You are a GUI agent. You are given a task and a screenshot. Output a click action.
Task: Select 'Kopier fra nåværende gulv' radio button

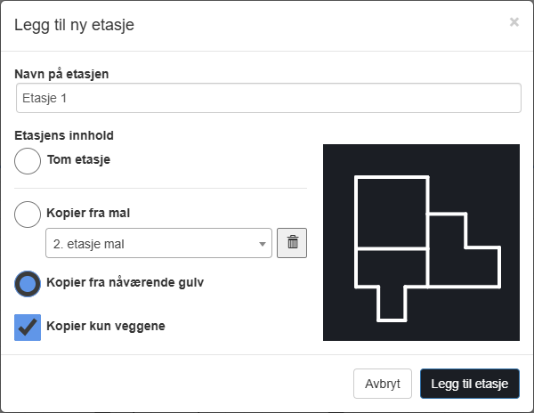28,284
